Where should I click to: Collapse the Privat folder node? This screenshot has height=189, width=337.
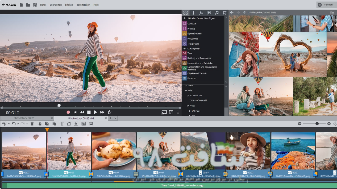tap(188, 106)
